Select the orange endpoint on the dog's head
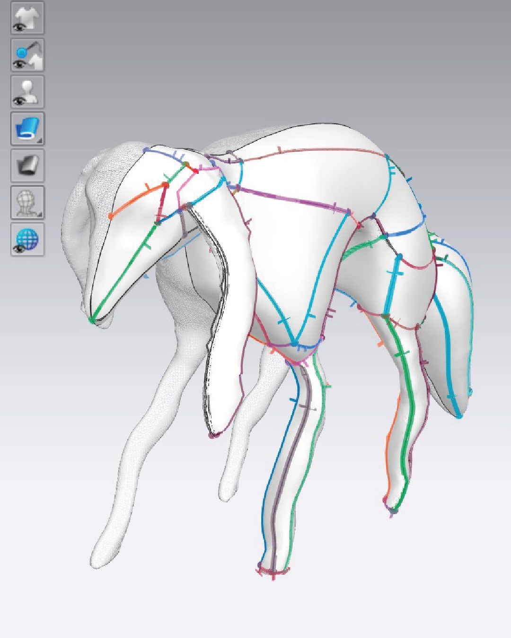 111,216
